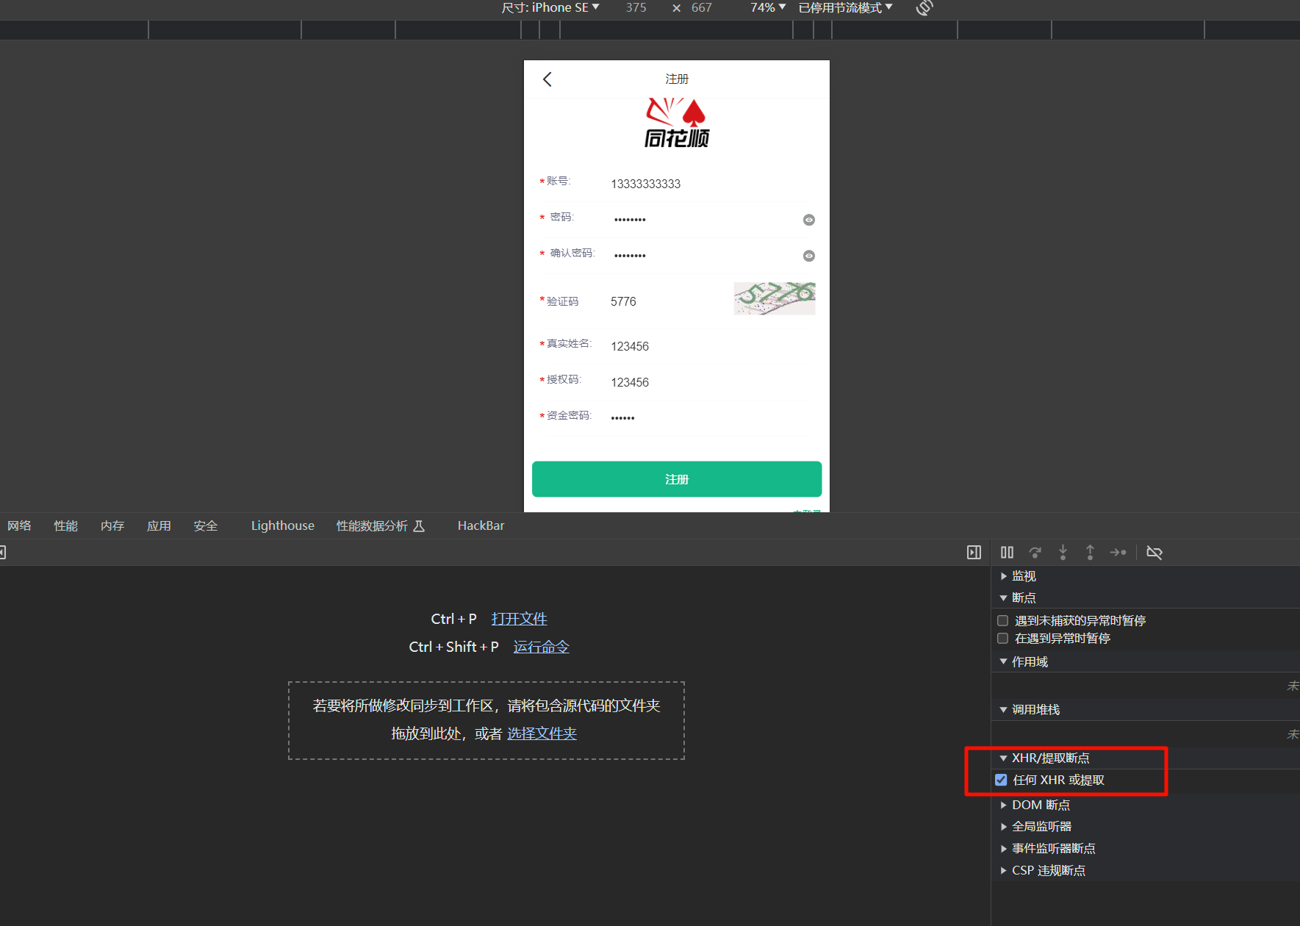Click the step out icon
Screen dimensions: 1300x926
pos(1090,552)
